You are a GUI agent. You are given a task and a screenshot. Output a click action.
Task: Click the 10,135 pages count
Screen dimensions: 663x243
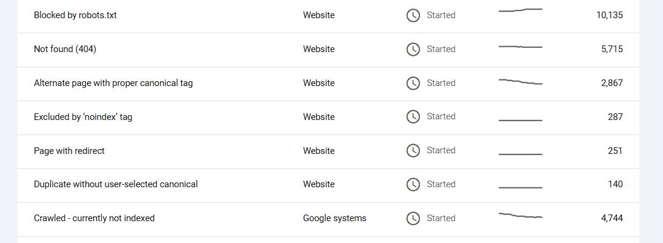609,15
